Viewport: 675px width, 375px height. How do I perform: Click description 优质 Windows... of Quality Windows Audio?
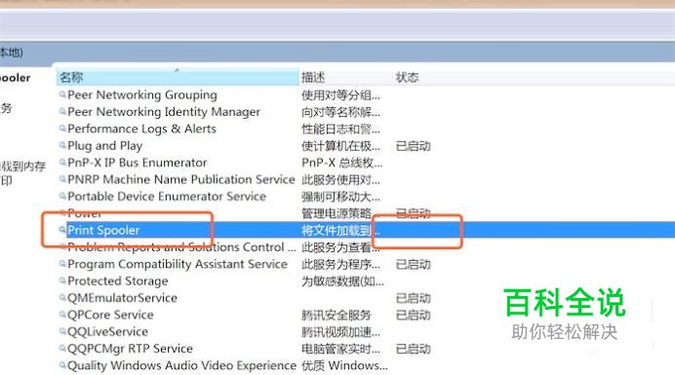[344, 365]
